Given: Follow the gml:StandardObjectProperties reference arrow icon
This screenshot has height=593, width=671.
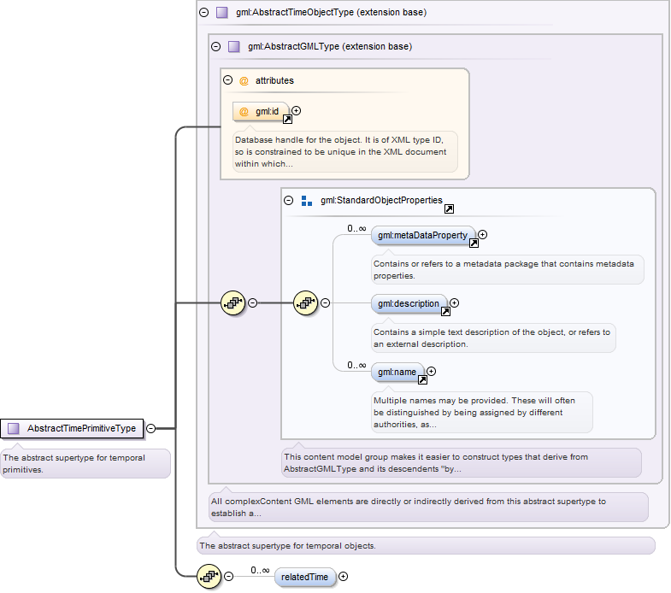Looking at the screenshot, I should (449, 208).
